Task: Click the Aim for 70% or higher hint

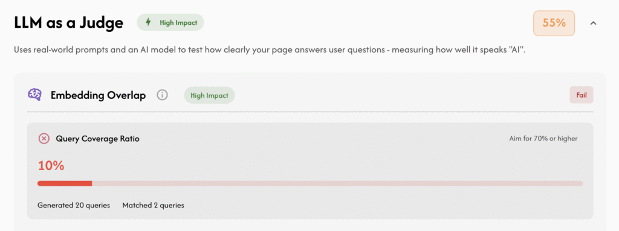Action: (x=543, y=139)
